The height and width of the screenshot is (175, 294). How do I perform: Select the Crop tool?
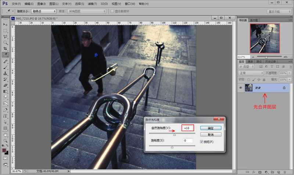point(6,49)
